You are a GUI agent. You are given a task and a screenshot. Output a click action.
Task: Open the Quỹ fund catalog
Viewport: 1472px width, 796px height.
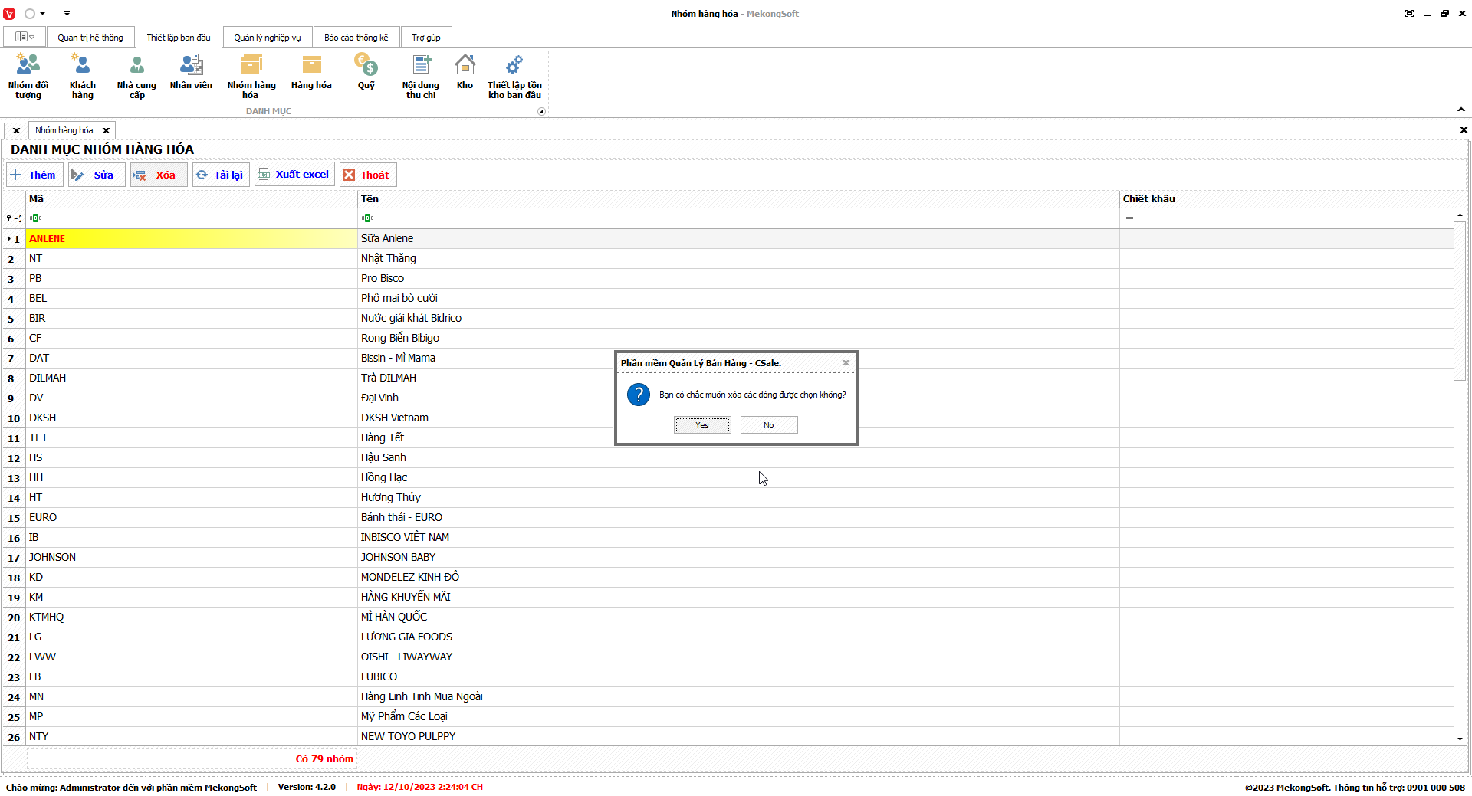click(366, 72)
